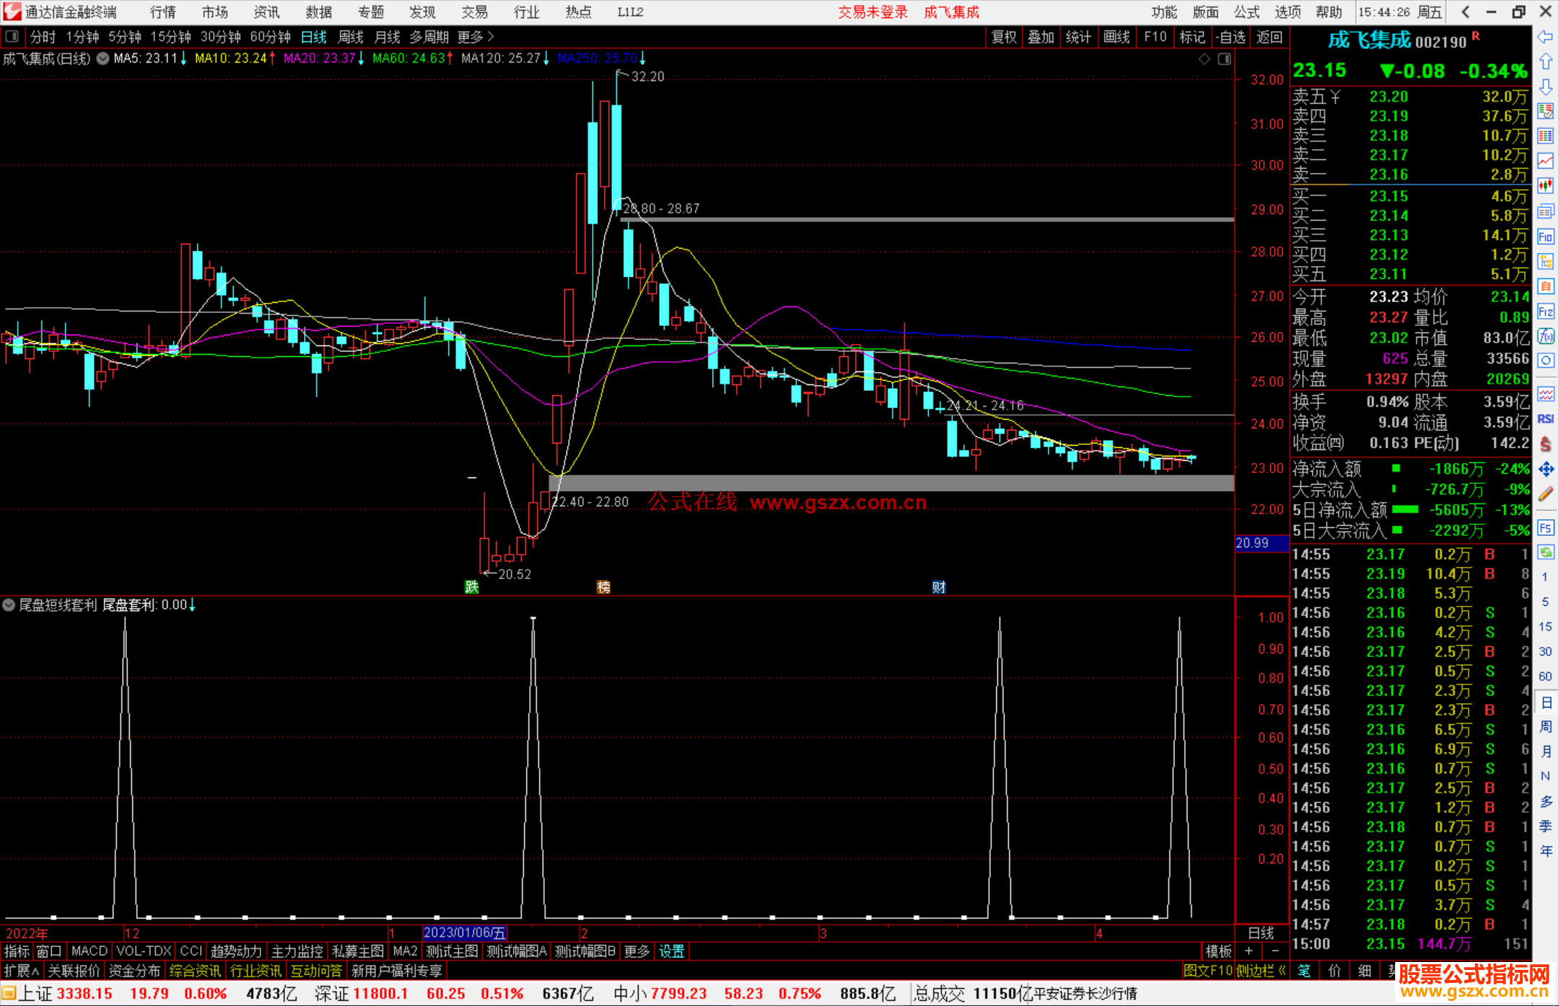Click the candlestick chart sidebar icon

(x=1545, y=186)
